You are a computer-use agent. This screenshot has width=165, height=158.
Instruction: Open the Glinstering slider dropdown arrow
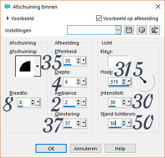click(x=84, y=123)
